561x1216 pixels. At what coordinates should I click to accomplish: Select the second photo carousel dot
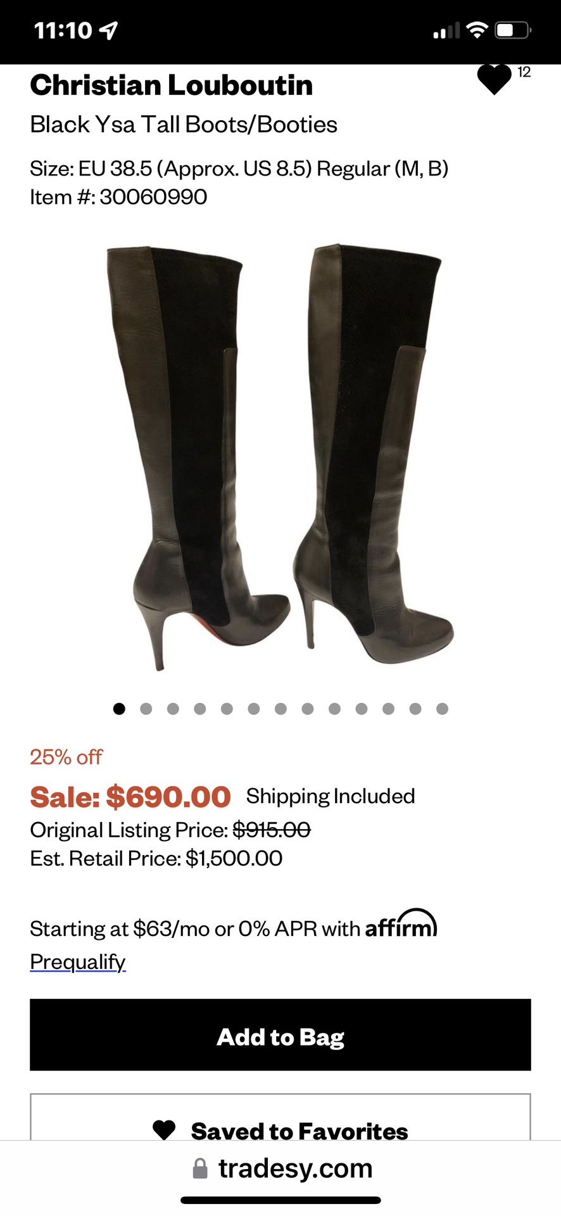pos(146,709)
